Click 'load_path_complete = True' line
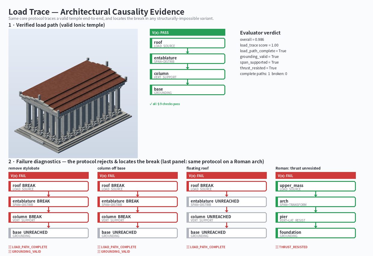 (x=263, y=51)
